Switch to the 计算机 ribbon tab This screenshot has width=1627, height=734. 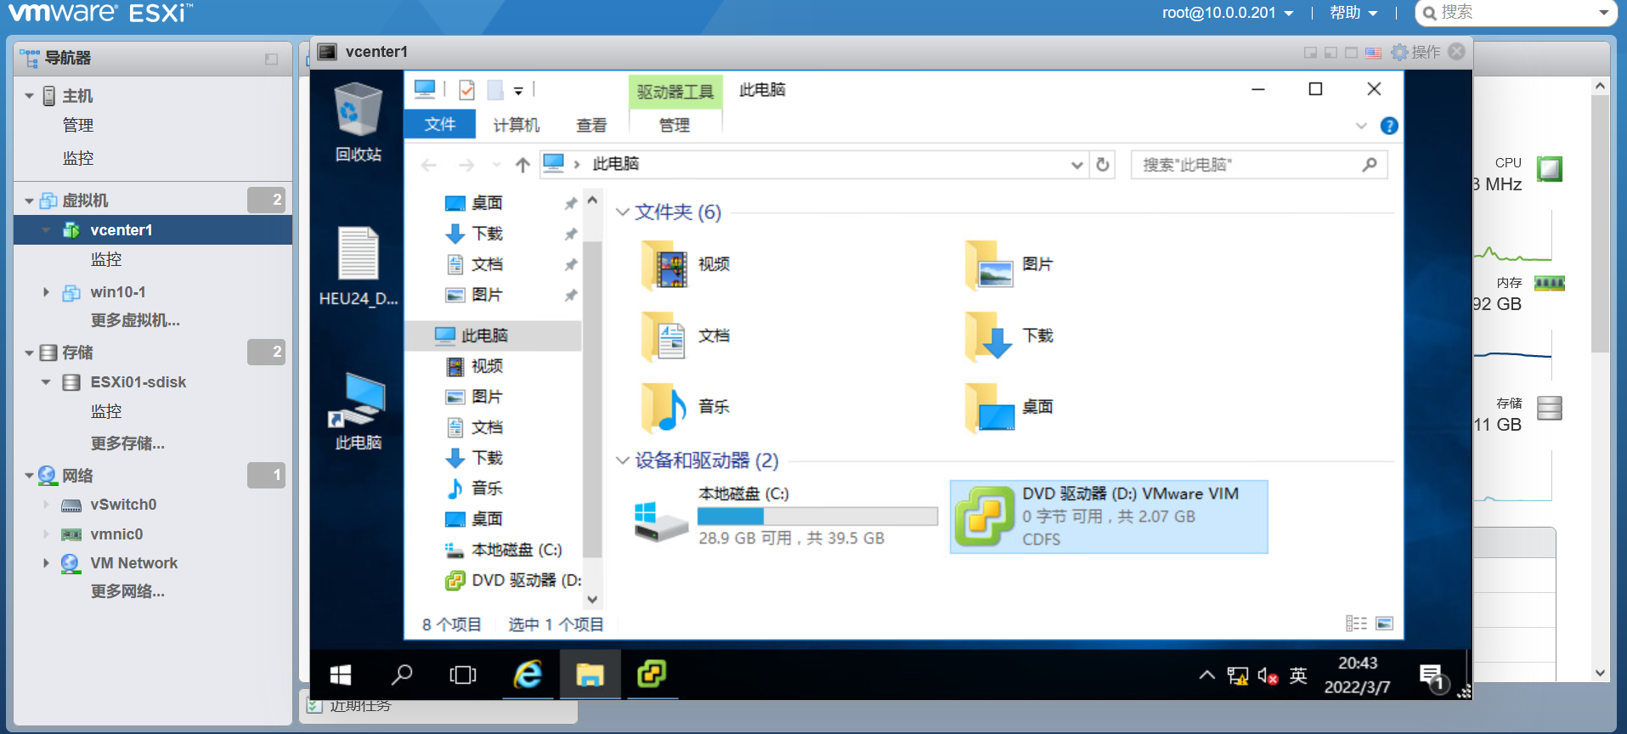pyautogui.click(x=517, y=125)
